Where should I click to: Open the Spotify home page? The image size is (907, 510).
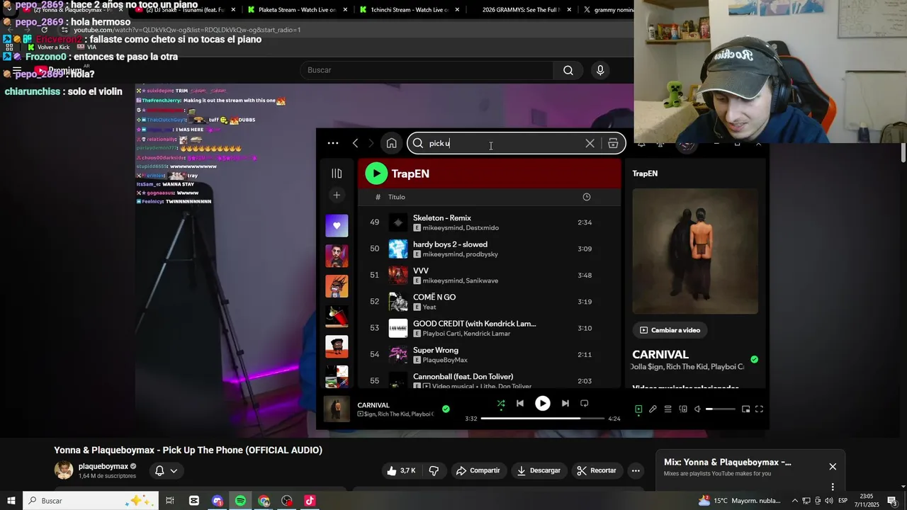[x=391, y=143]
